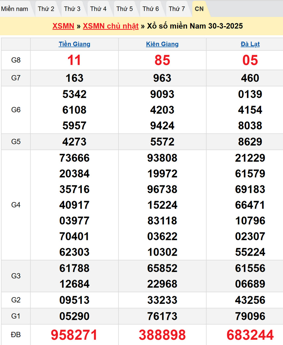Select Kiên Giang G8 number 85
This screenshot has height=345, width=283.
click(x=162, y=60)
